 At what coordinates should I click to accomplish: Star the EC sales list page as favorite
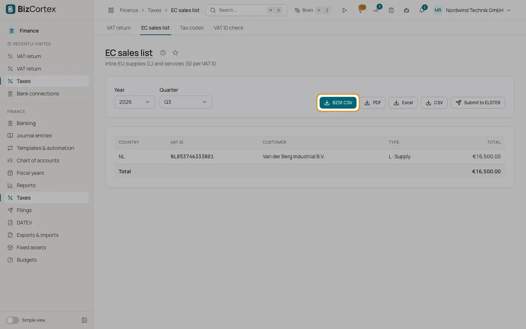[x=175, y=53]
